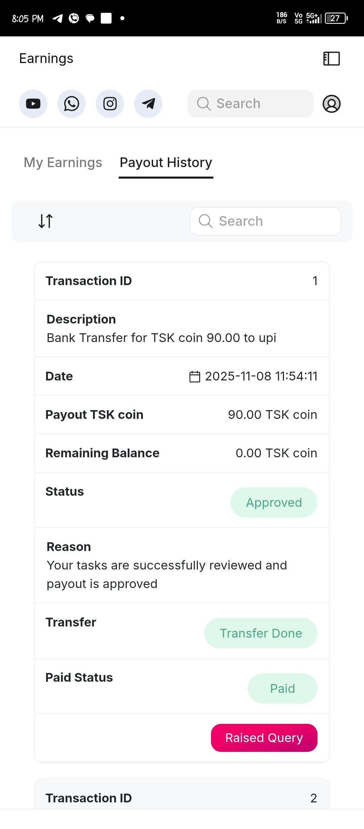
Task: Toggle the sidebar panel icon
Action: coord(331,59)
